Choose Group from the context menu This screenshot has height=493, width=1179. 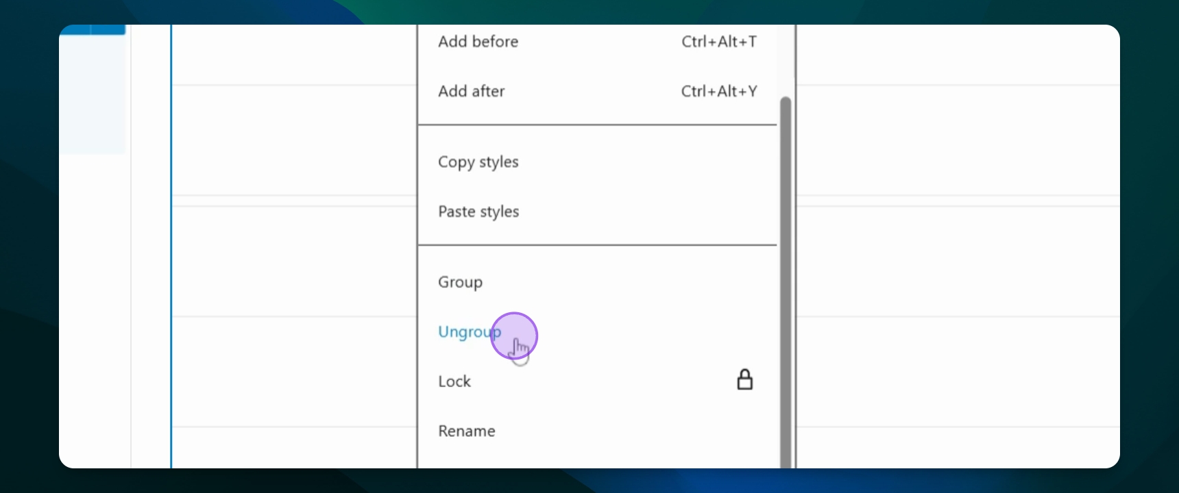pyautogui.click(x=460, y=282)
